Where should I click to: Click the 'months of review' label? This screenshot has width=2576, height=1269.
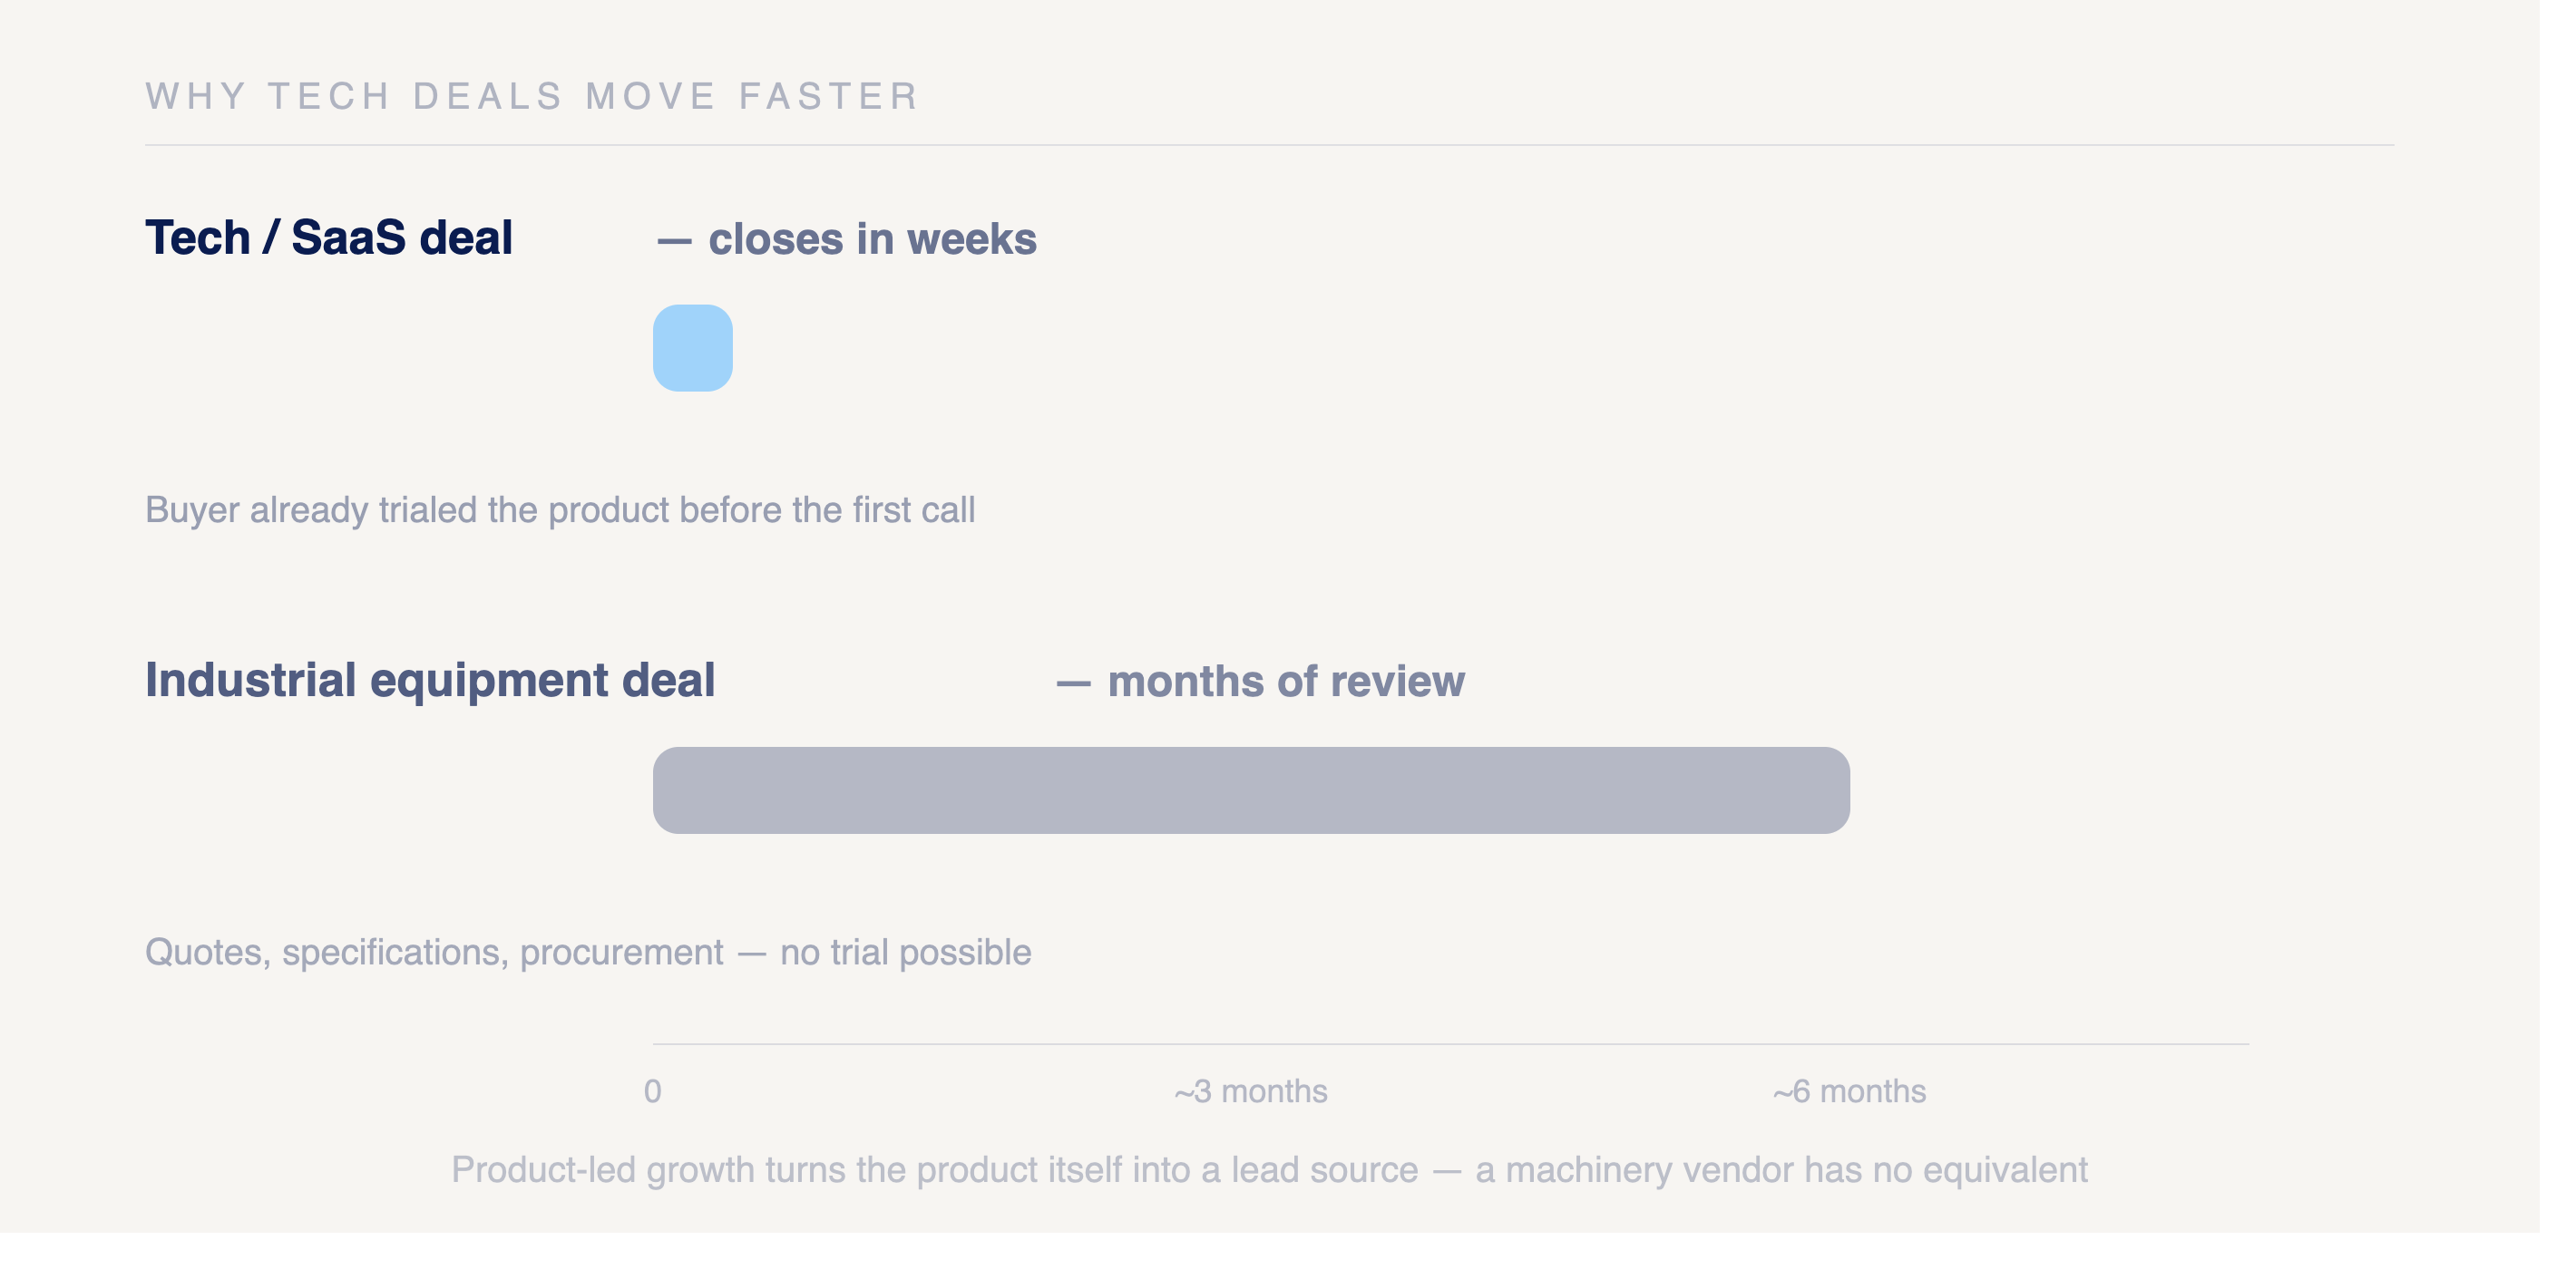tap(1286, 682)
